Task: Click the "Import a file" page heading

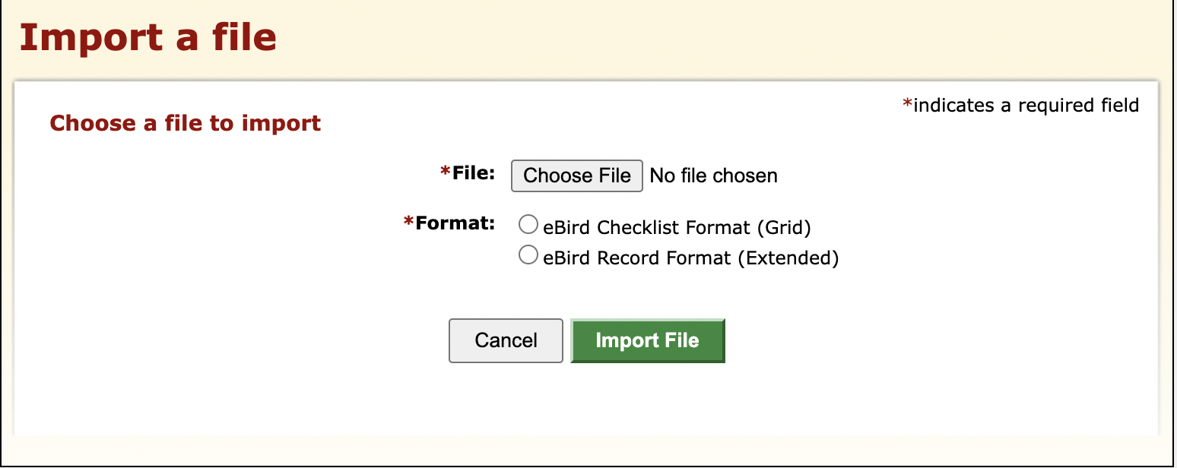Action: click(x=148, y=37)
